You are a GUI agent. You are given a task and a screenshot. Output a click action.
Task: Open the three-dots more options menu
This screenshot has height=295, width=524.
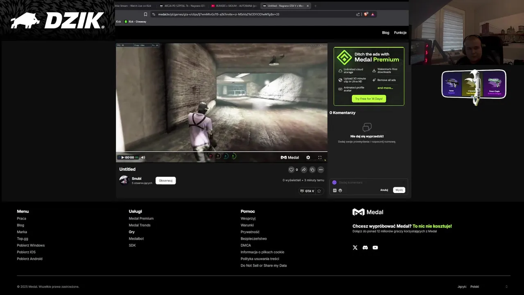pyautogui.click(x=321, y=170)
